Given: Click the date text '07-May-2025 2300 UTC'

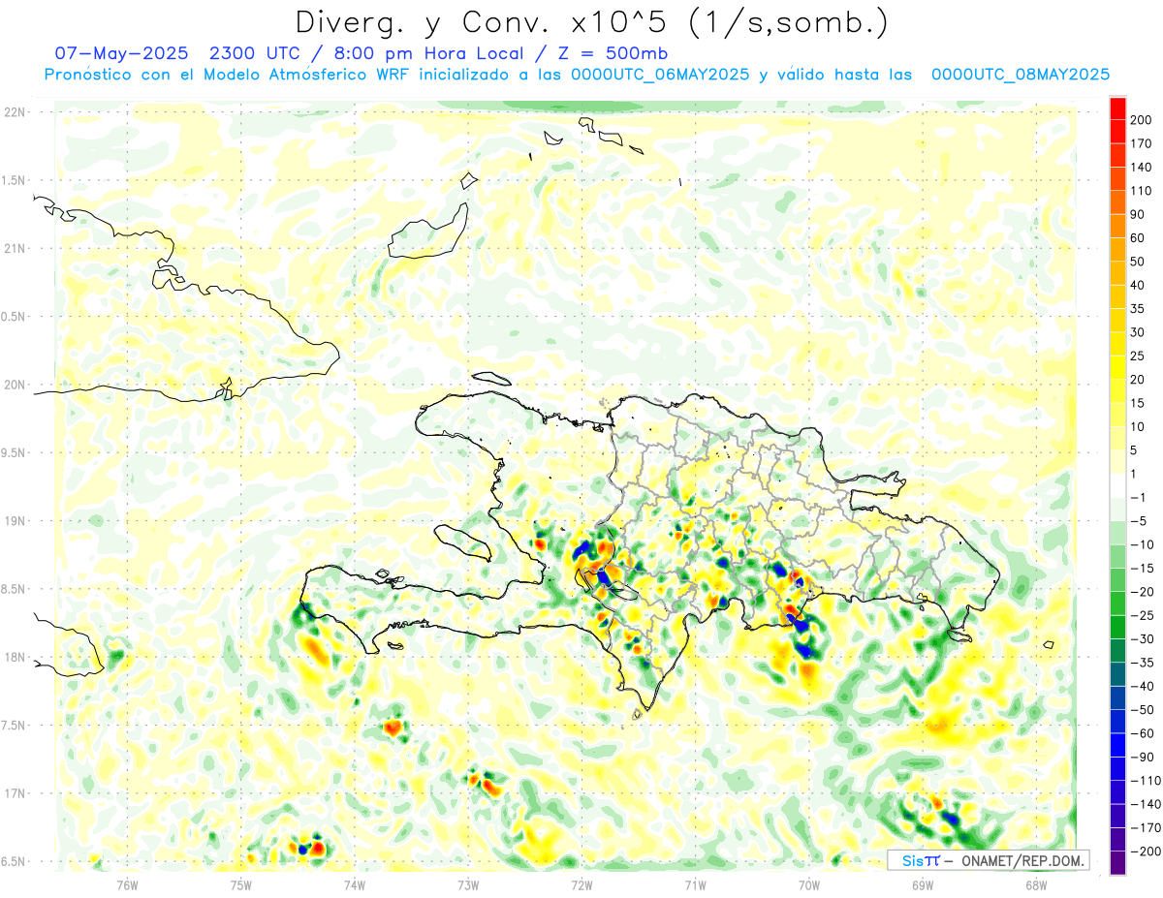Looking at the screenshot, I should coord(177,53).
